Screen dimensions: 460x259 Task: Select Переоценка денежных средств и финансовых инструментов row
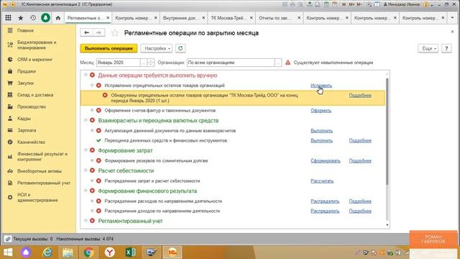pos(166,141)
